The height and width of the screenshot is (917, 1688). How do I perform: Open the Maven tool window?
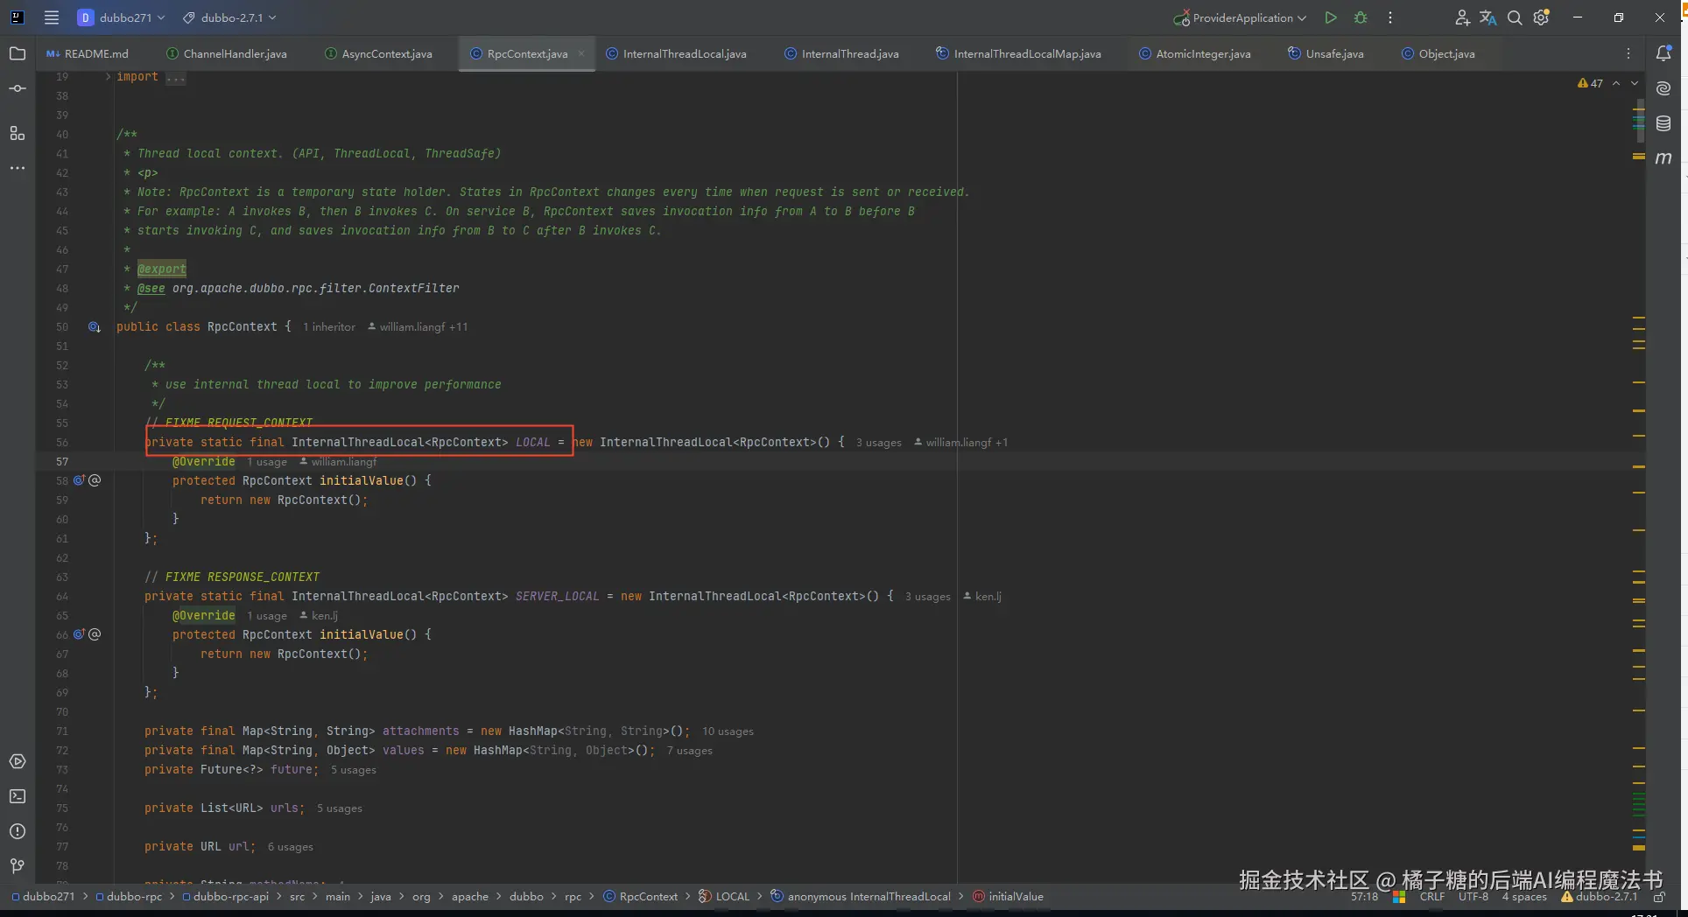click(1663, 158)
